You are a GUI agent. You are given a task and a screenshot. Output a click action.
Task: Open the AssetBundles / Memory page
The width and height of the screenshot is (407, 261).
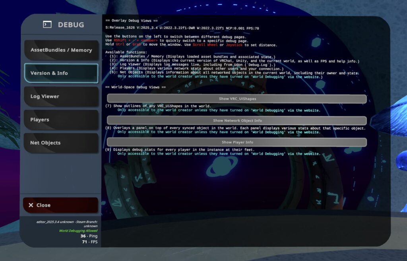point(61,50)
